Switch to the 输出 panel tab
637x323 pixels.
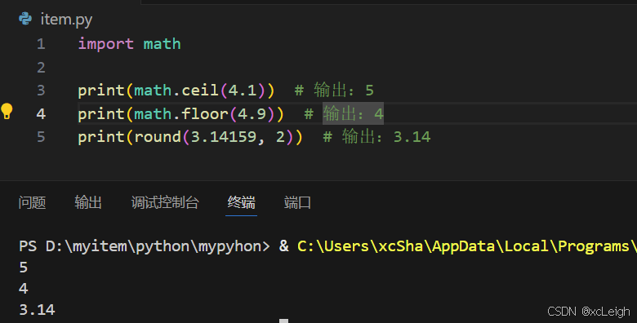[x=88, y=202]
